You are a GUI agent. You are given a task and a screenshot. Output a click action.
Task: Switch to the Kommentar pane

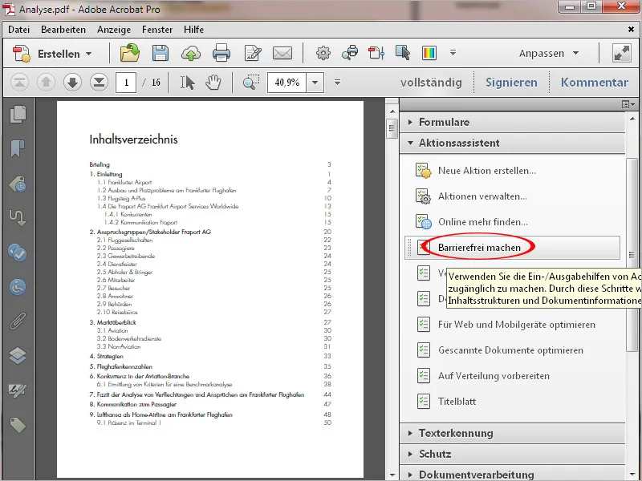tap(595, 83)
